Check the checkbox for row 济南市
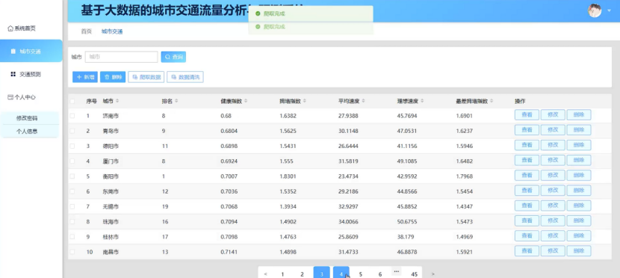The width and height of the screenshot is (620, 278). (x=72, y=116)
